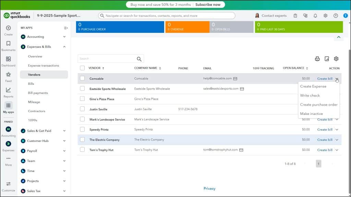Select Write check from the dropdown menu
This screenshot has height=197, width=351.
(x=310, y=96)
